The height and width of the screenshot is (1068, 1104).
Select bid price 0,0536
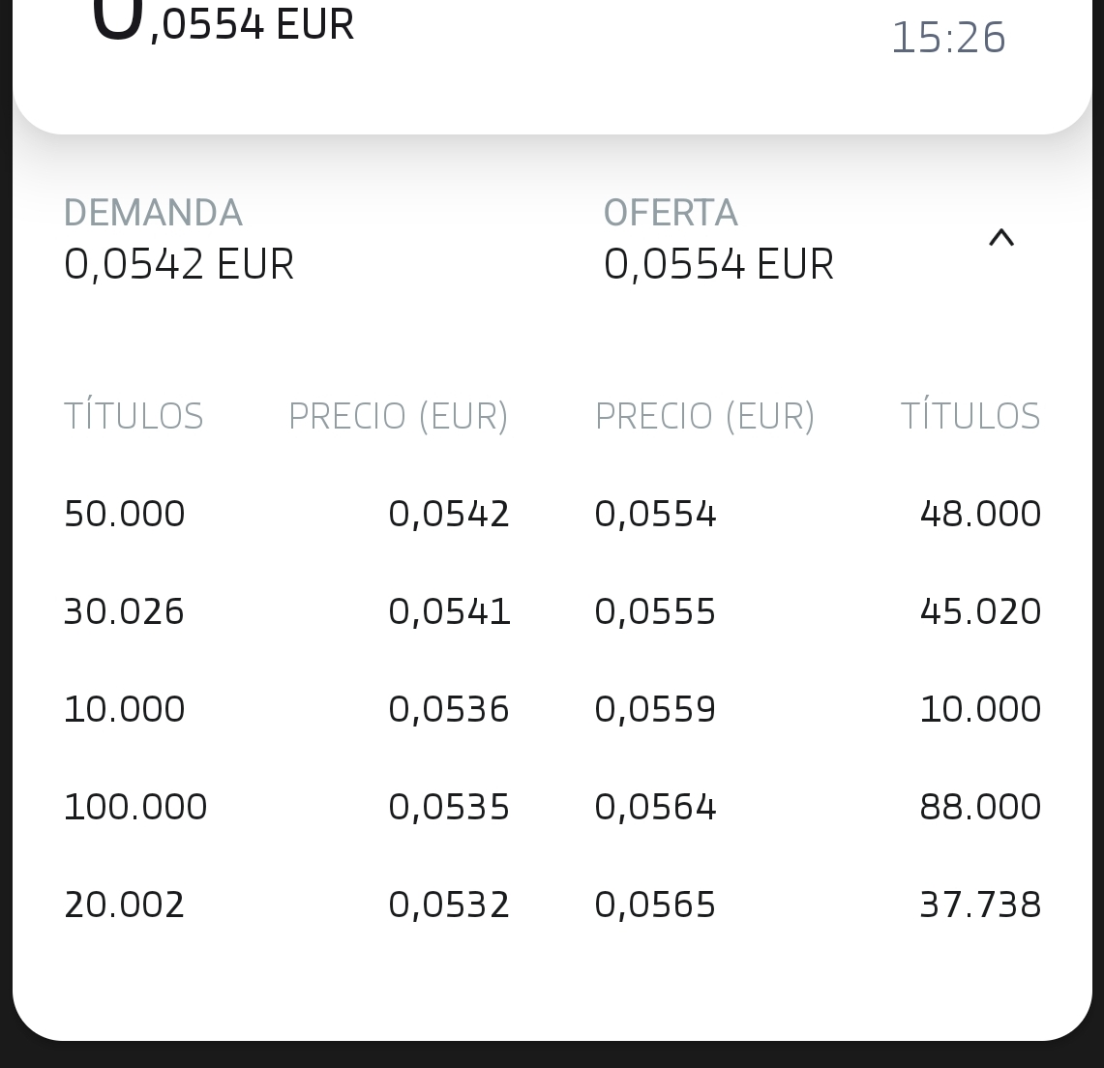coord(449,709)
